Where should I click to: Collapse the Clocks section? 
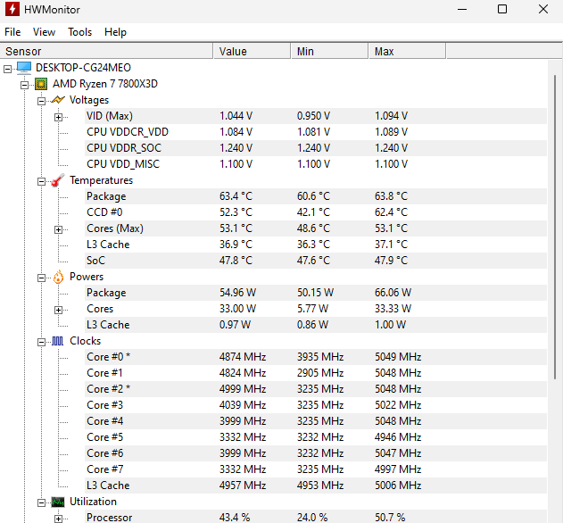(x=41, y=342)
